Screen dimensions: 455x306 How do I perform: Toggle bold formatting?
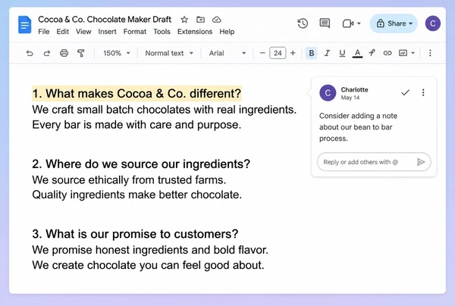coord(312,53)
